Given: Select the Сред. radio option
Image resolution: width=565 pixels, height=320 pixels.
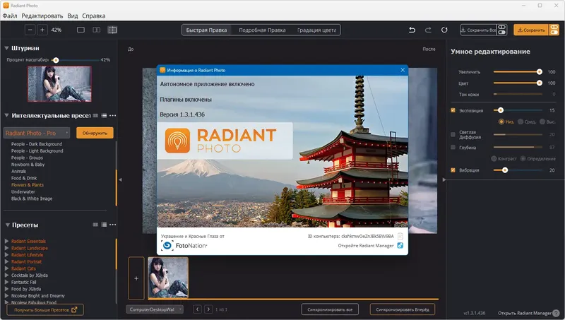Looking at the screenshot, I should coord(521,122).
